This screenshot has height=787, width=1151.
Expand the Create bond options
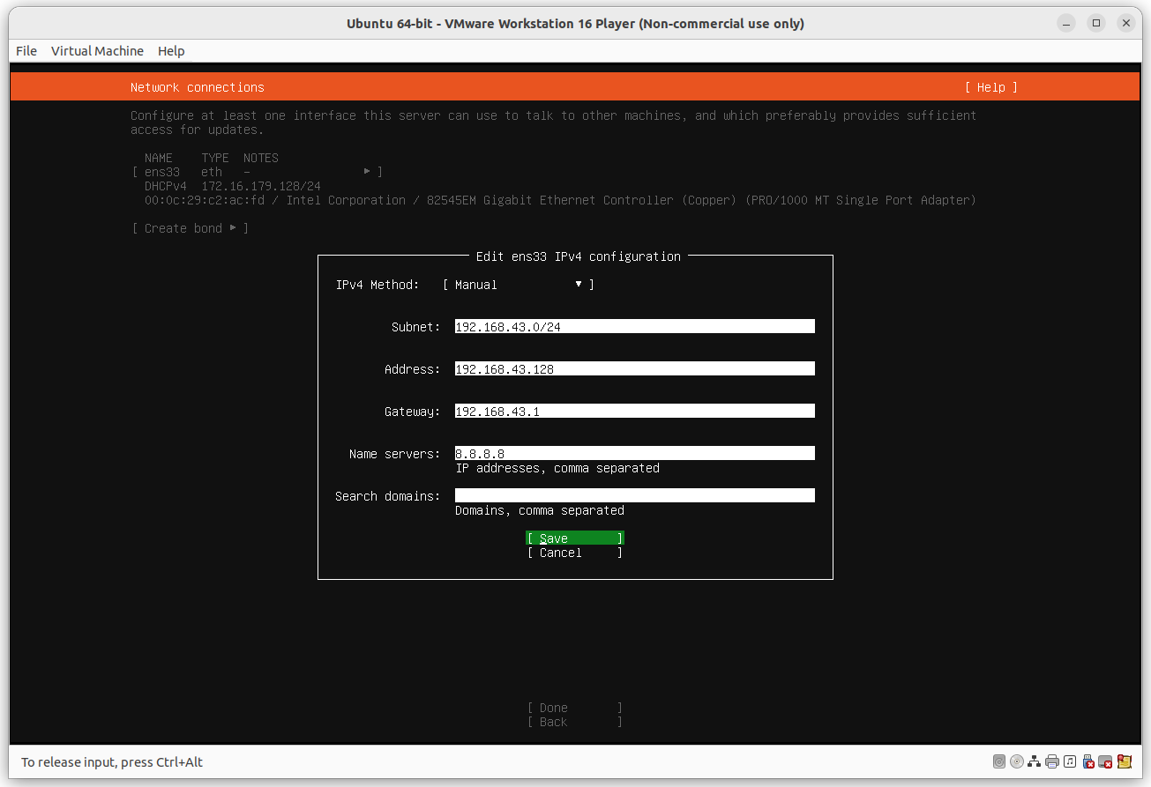pos(234,227)
